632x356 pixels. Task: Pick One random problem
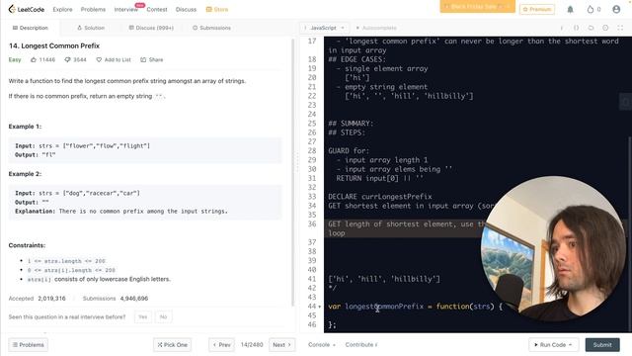point(172,345)
